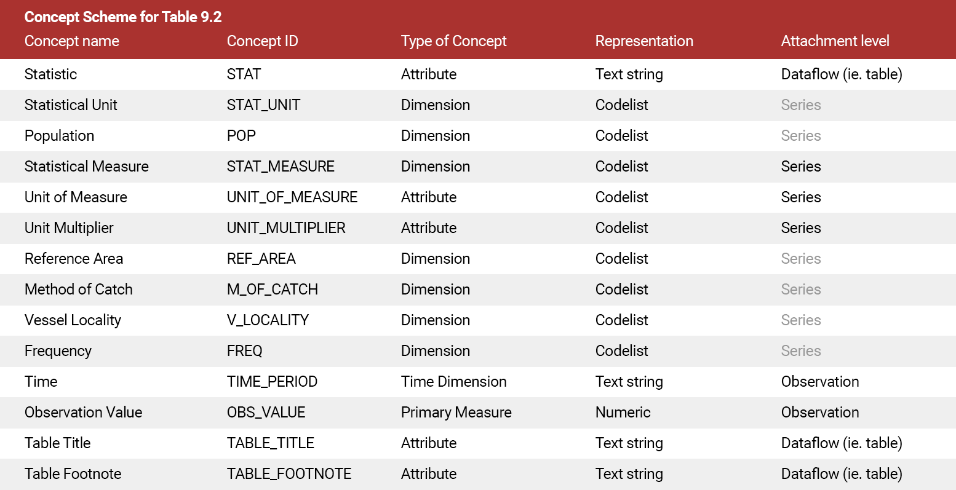Click the 'Concept Scheme for Table 9.2' title

pyautogui.click(x=123, y=17)
